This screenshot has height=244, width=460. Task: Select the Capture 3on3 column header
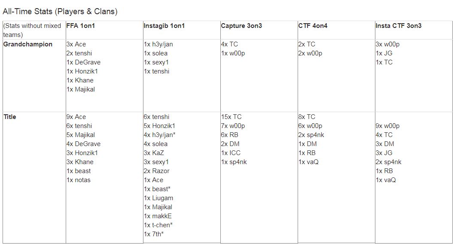(241, 26)
